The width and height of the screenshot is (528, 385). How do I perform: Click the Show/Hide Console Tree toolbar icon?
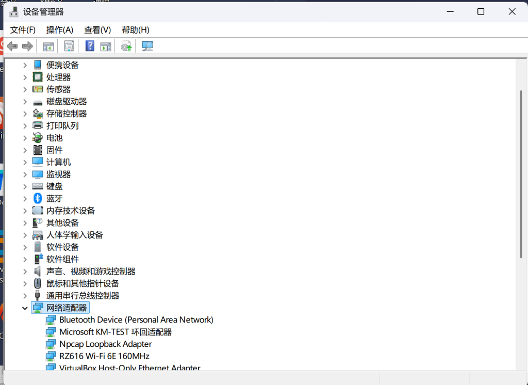48,46
